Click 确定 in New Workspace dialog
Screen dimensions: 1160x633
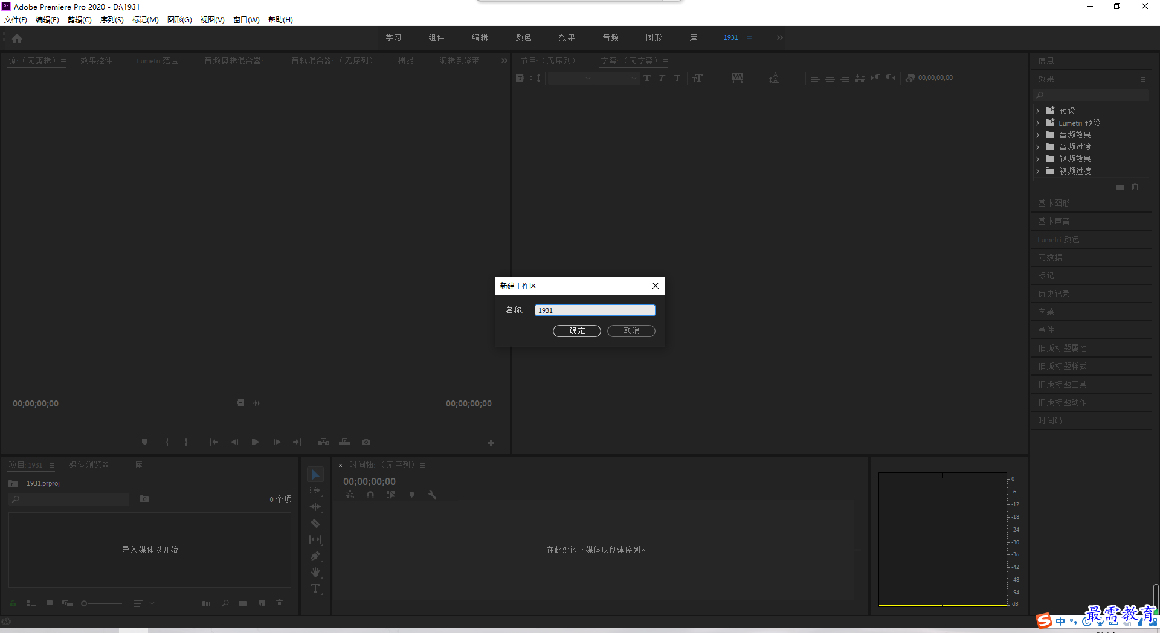[577, 331]
